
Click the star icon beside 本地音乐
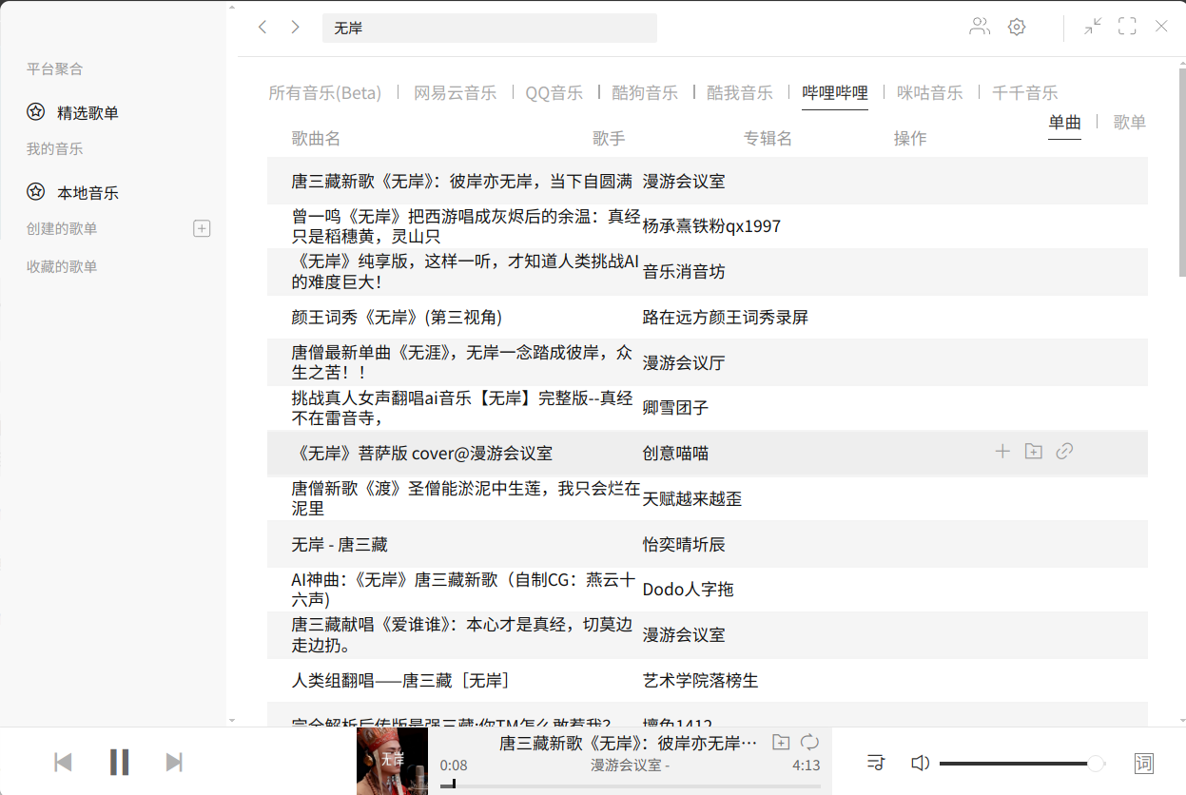pyautogui.click(x=35, y=192)
